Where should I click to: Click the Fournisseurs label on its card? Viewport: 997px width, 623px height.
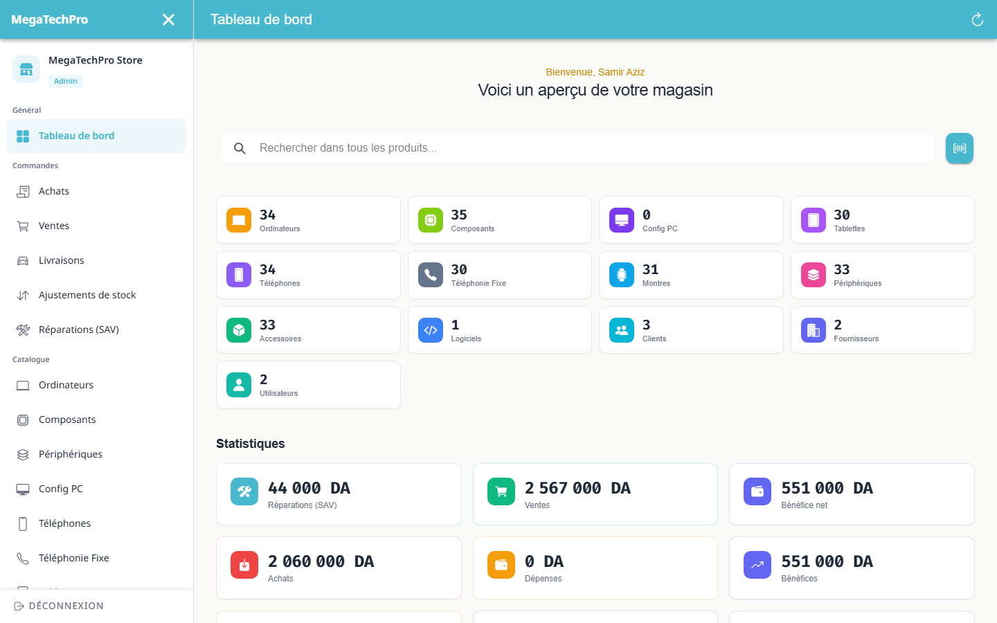pos(856,338)
